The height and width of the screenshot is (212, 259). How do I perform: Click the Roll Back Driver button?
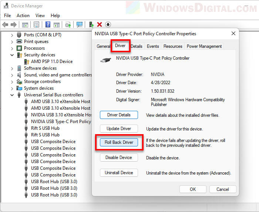119,142
